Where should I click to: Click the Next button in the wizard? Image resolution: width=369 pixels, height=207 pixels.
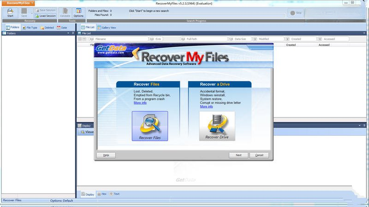point(238,155)
